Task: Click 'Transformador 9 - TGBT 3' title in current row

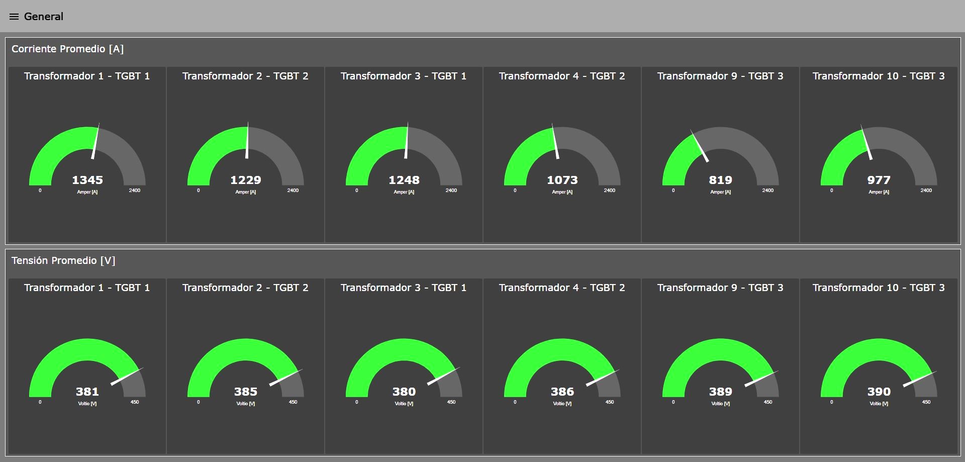Action: point(720,76)
